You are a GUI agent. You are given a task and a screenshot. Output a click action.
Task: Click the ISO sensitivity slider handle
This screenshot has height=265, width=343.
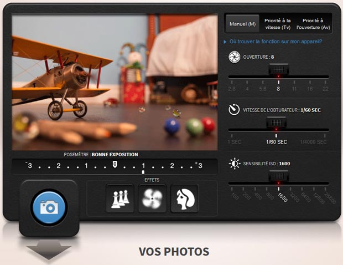279,176
